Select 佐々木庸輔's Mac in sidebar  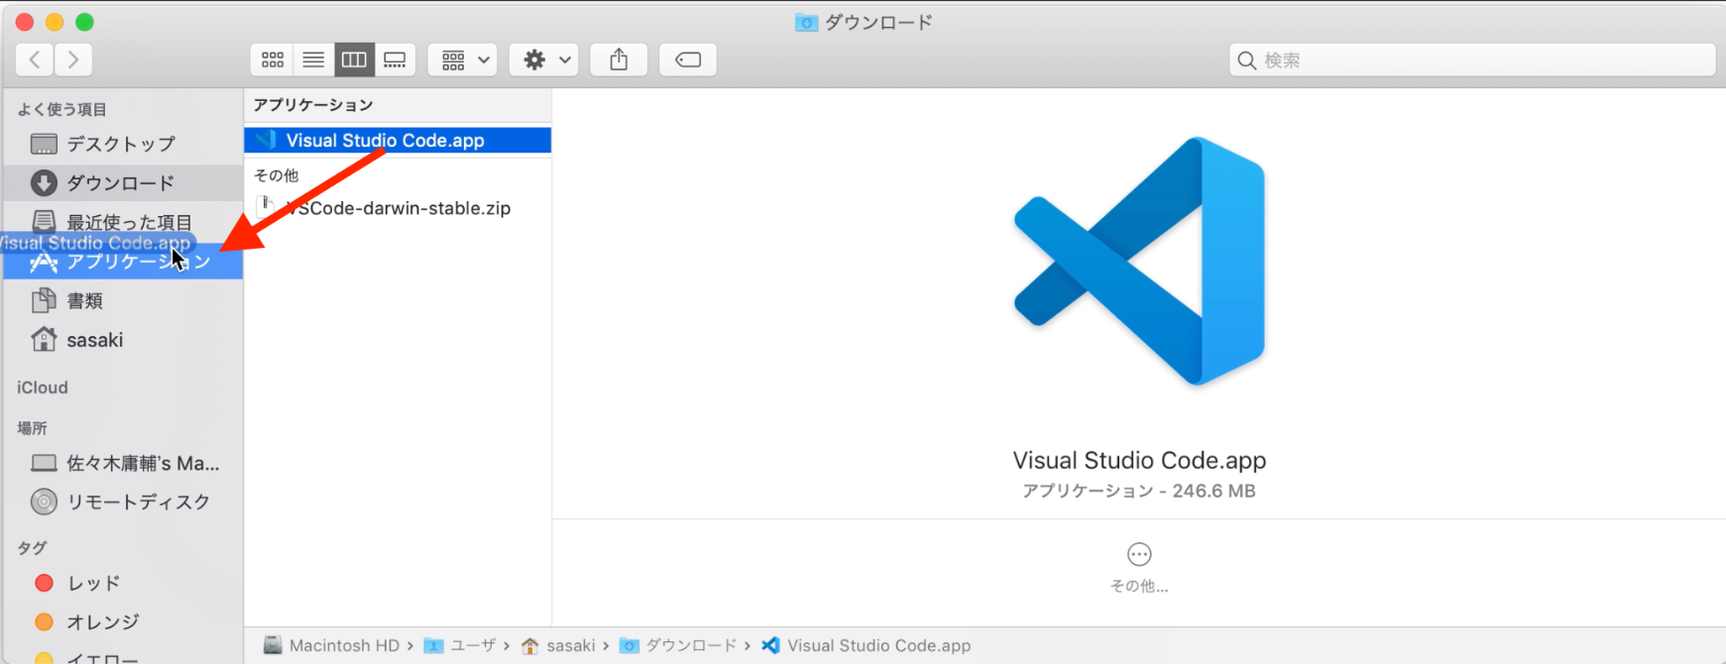[x=123, y=463]
